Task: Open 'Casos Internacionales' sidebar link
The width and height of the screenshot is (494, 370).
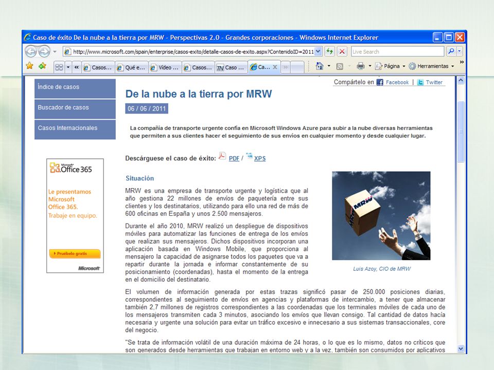Action: click(x=75, y=129)
